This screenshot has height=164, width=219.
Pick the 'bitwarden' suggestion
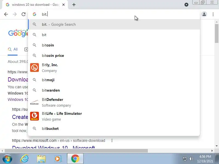[x=114, y=90]
